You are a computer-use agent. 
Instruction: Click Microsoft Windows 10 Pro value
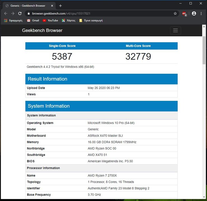[x=111, y=123]
